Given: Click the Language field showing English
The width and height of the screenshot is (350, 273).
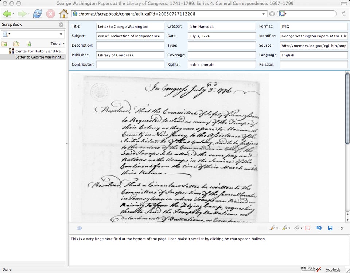Looking at the screenshot, I should click(x=314, y=55).
